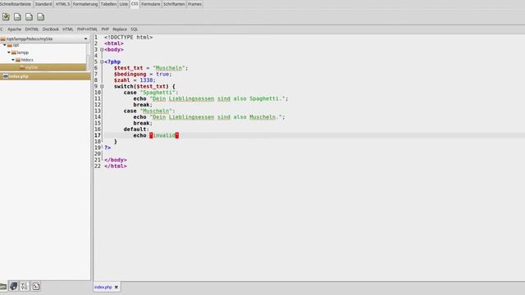Click the <?php opening tag

click(112, 62)
